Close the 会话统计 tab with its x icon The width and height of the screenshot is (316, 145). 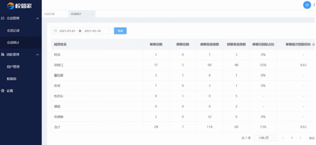(x=92, y=14)
